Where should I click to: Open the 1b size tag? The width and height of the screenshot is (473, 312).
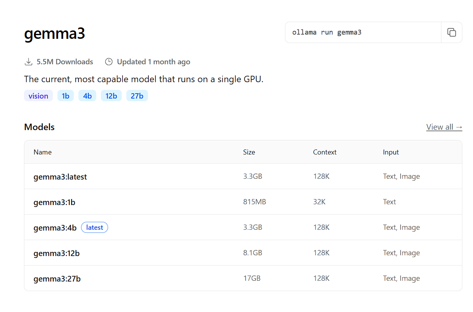click(65, 96)
